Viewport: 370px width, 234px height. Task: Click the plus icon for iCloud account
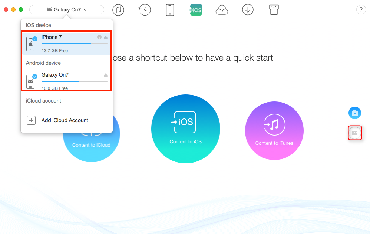click(x=31, y=120)
